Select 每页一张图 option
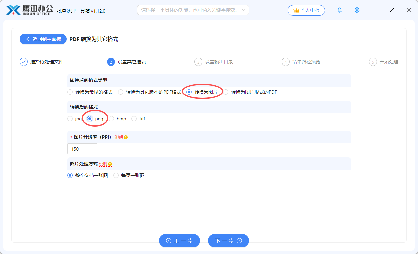The height and width of the screenshot is (254, 418). [116, 175]
